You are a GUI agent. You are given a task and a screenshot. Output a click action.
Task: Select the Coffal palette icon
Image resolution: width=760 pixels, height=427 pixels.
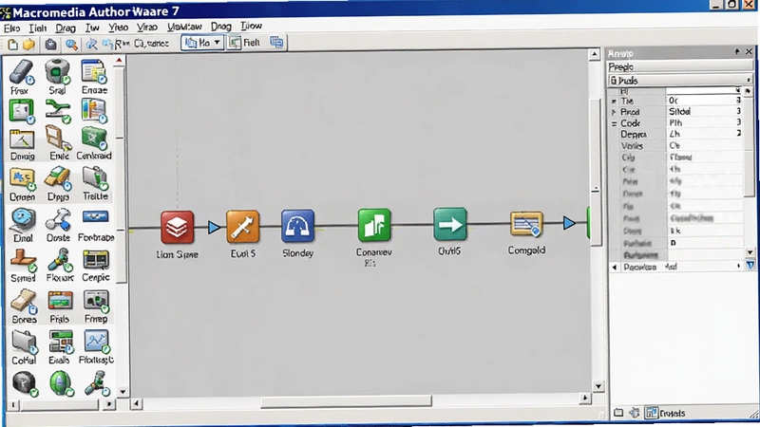pyautogui.click(x=25, y=343)
